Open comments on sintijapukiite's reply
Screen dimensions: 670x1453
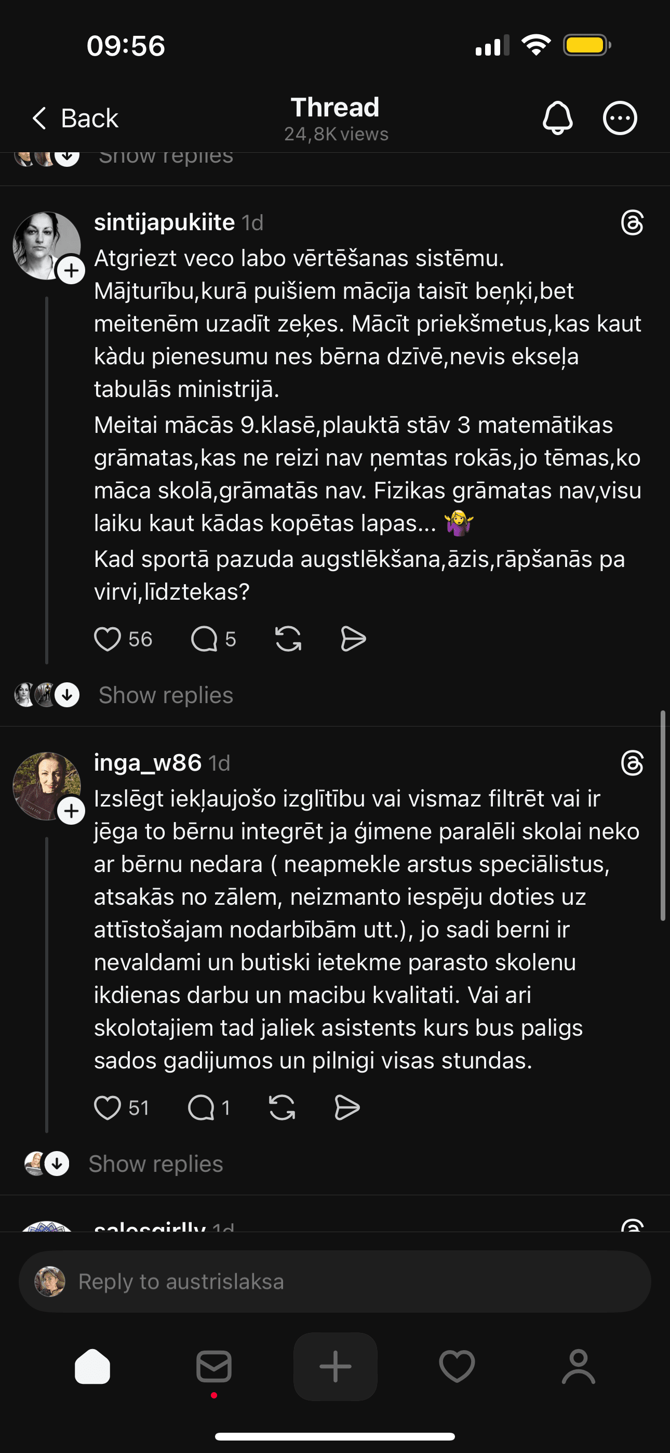tap(204, 639)
